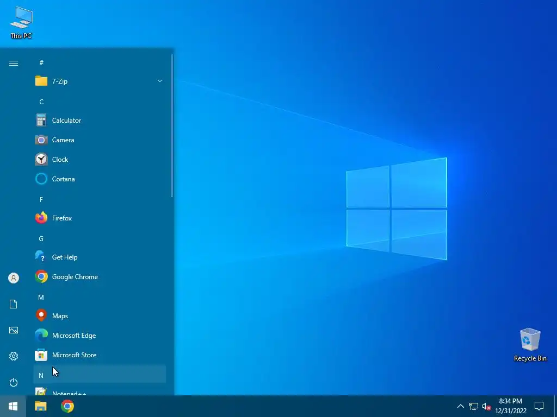
Task: Open the user account icon in Start sidebar
Action: [x=14, y=278]
